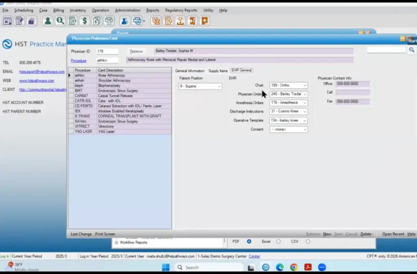Click the Center link in status bar
The width and height of the screenshot is (417, 274).
point(254,256)
